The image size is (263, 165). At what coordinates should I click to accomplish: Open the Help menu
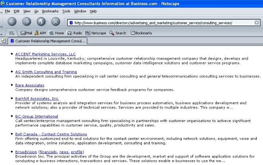tap(93, 11)
